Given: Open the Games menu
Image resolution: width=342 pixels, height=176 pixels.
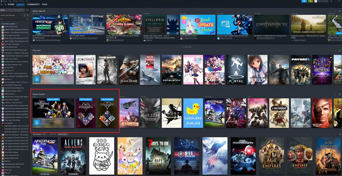Looking at the screenshot, I should tap(21, 1).
